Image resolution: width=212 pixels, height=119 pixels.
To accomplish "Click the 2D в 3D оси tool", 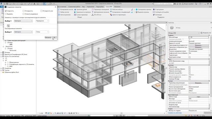I will [x=96, y=15].
